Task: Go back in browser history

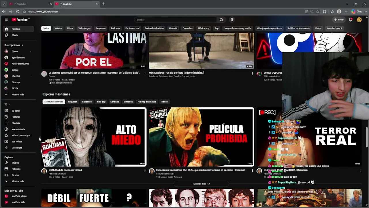Action: tap(4, 12)
